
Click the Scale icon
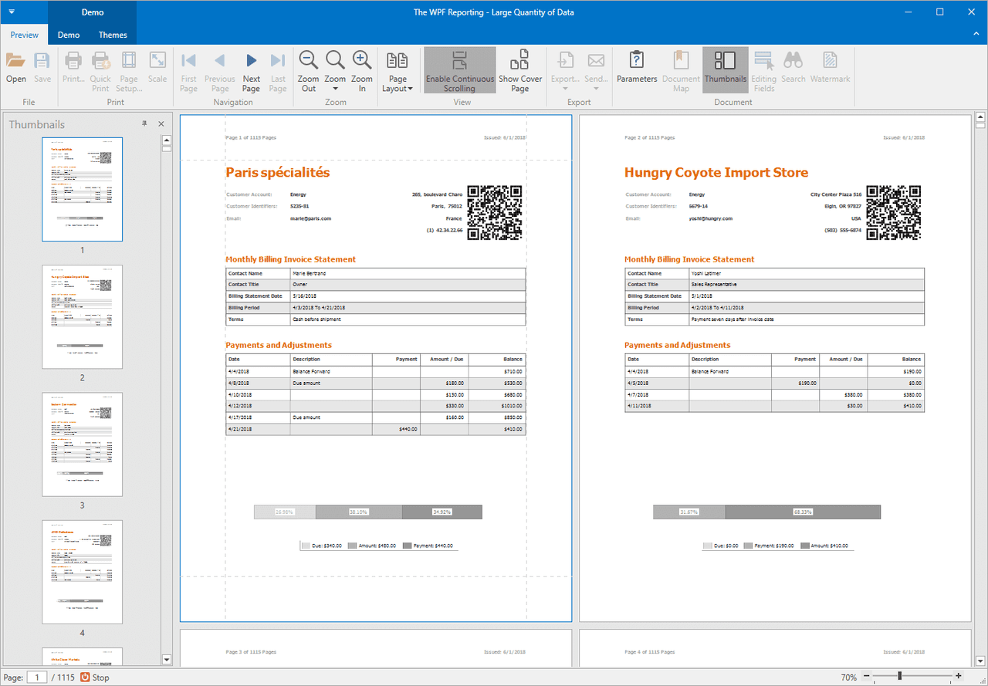tap(157, 62)
